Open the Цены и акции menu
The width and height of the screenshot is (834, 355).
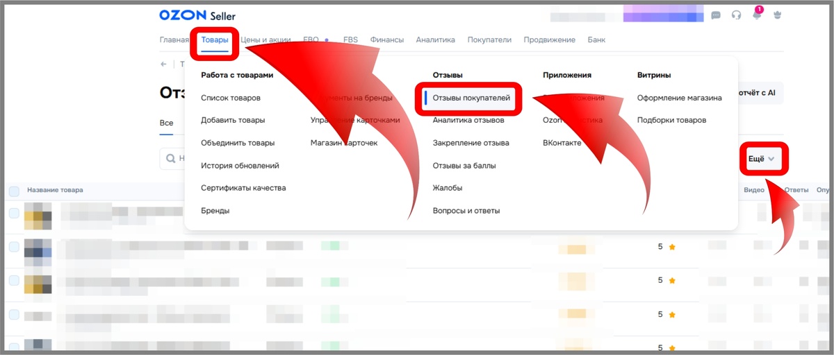point(265,40)
